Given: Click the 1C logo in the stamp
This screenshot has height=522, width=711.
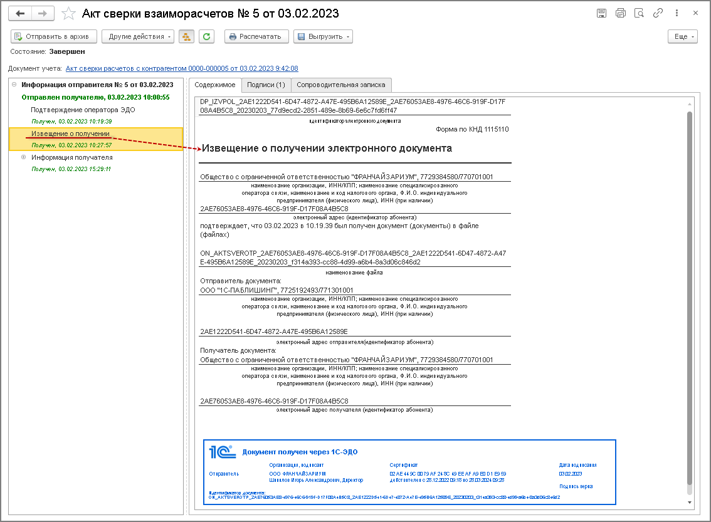Looking at the screenshot, I should (x=222, y=452).
